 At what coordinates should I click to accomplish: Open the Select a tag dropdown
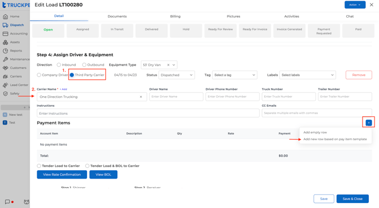[235, 75]
